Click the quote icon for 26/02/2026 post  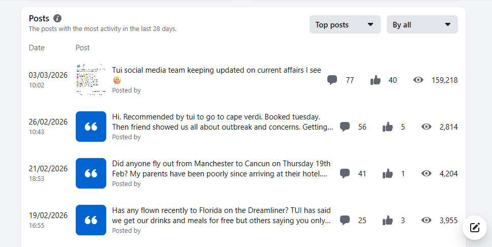click(91, 127)
